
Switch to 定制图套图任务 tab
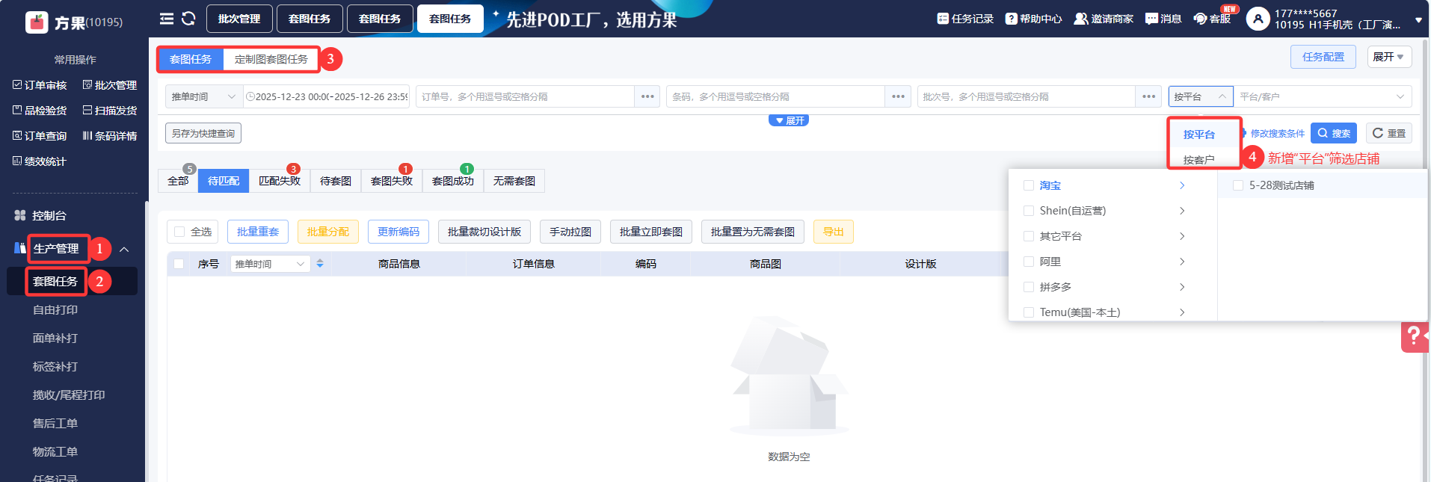pos(271,59)
